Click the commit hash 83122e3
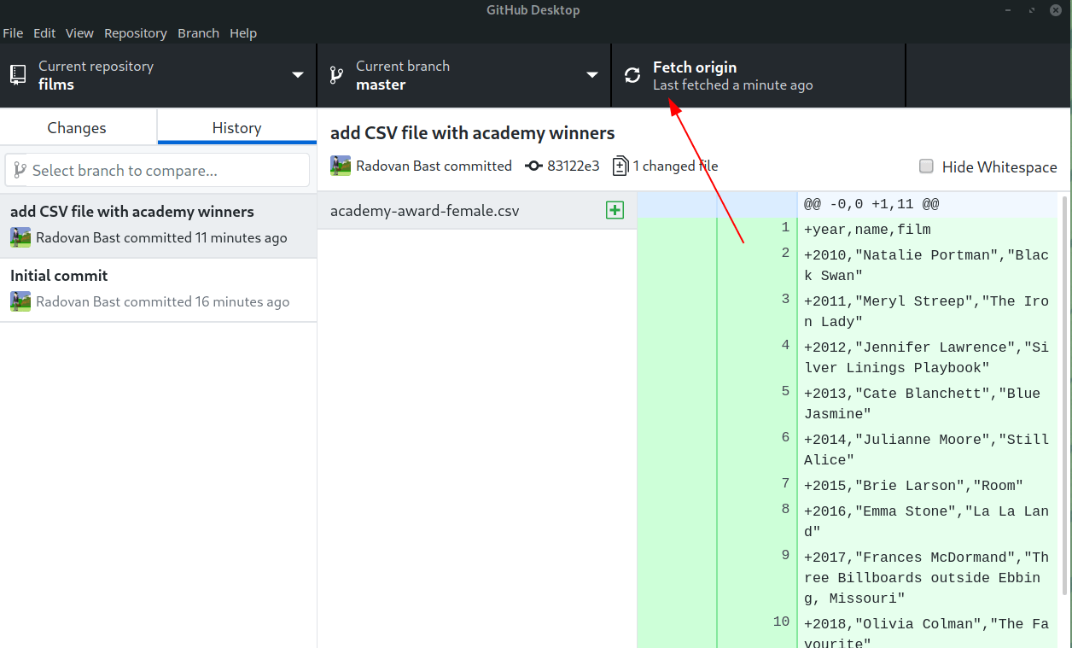Image resolution: width=1072 pixels, height=648 pixels. pyautogui.click(x=574, y=166)
